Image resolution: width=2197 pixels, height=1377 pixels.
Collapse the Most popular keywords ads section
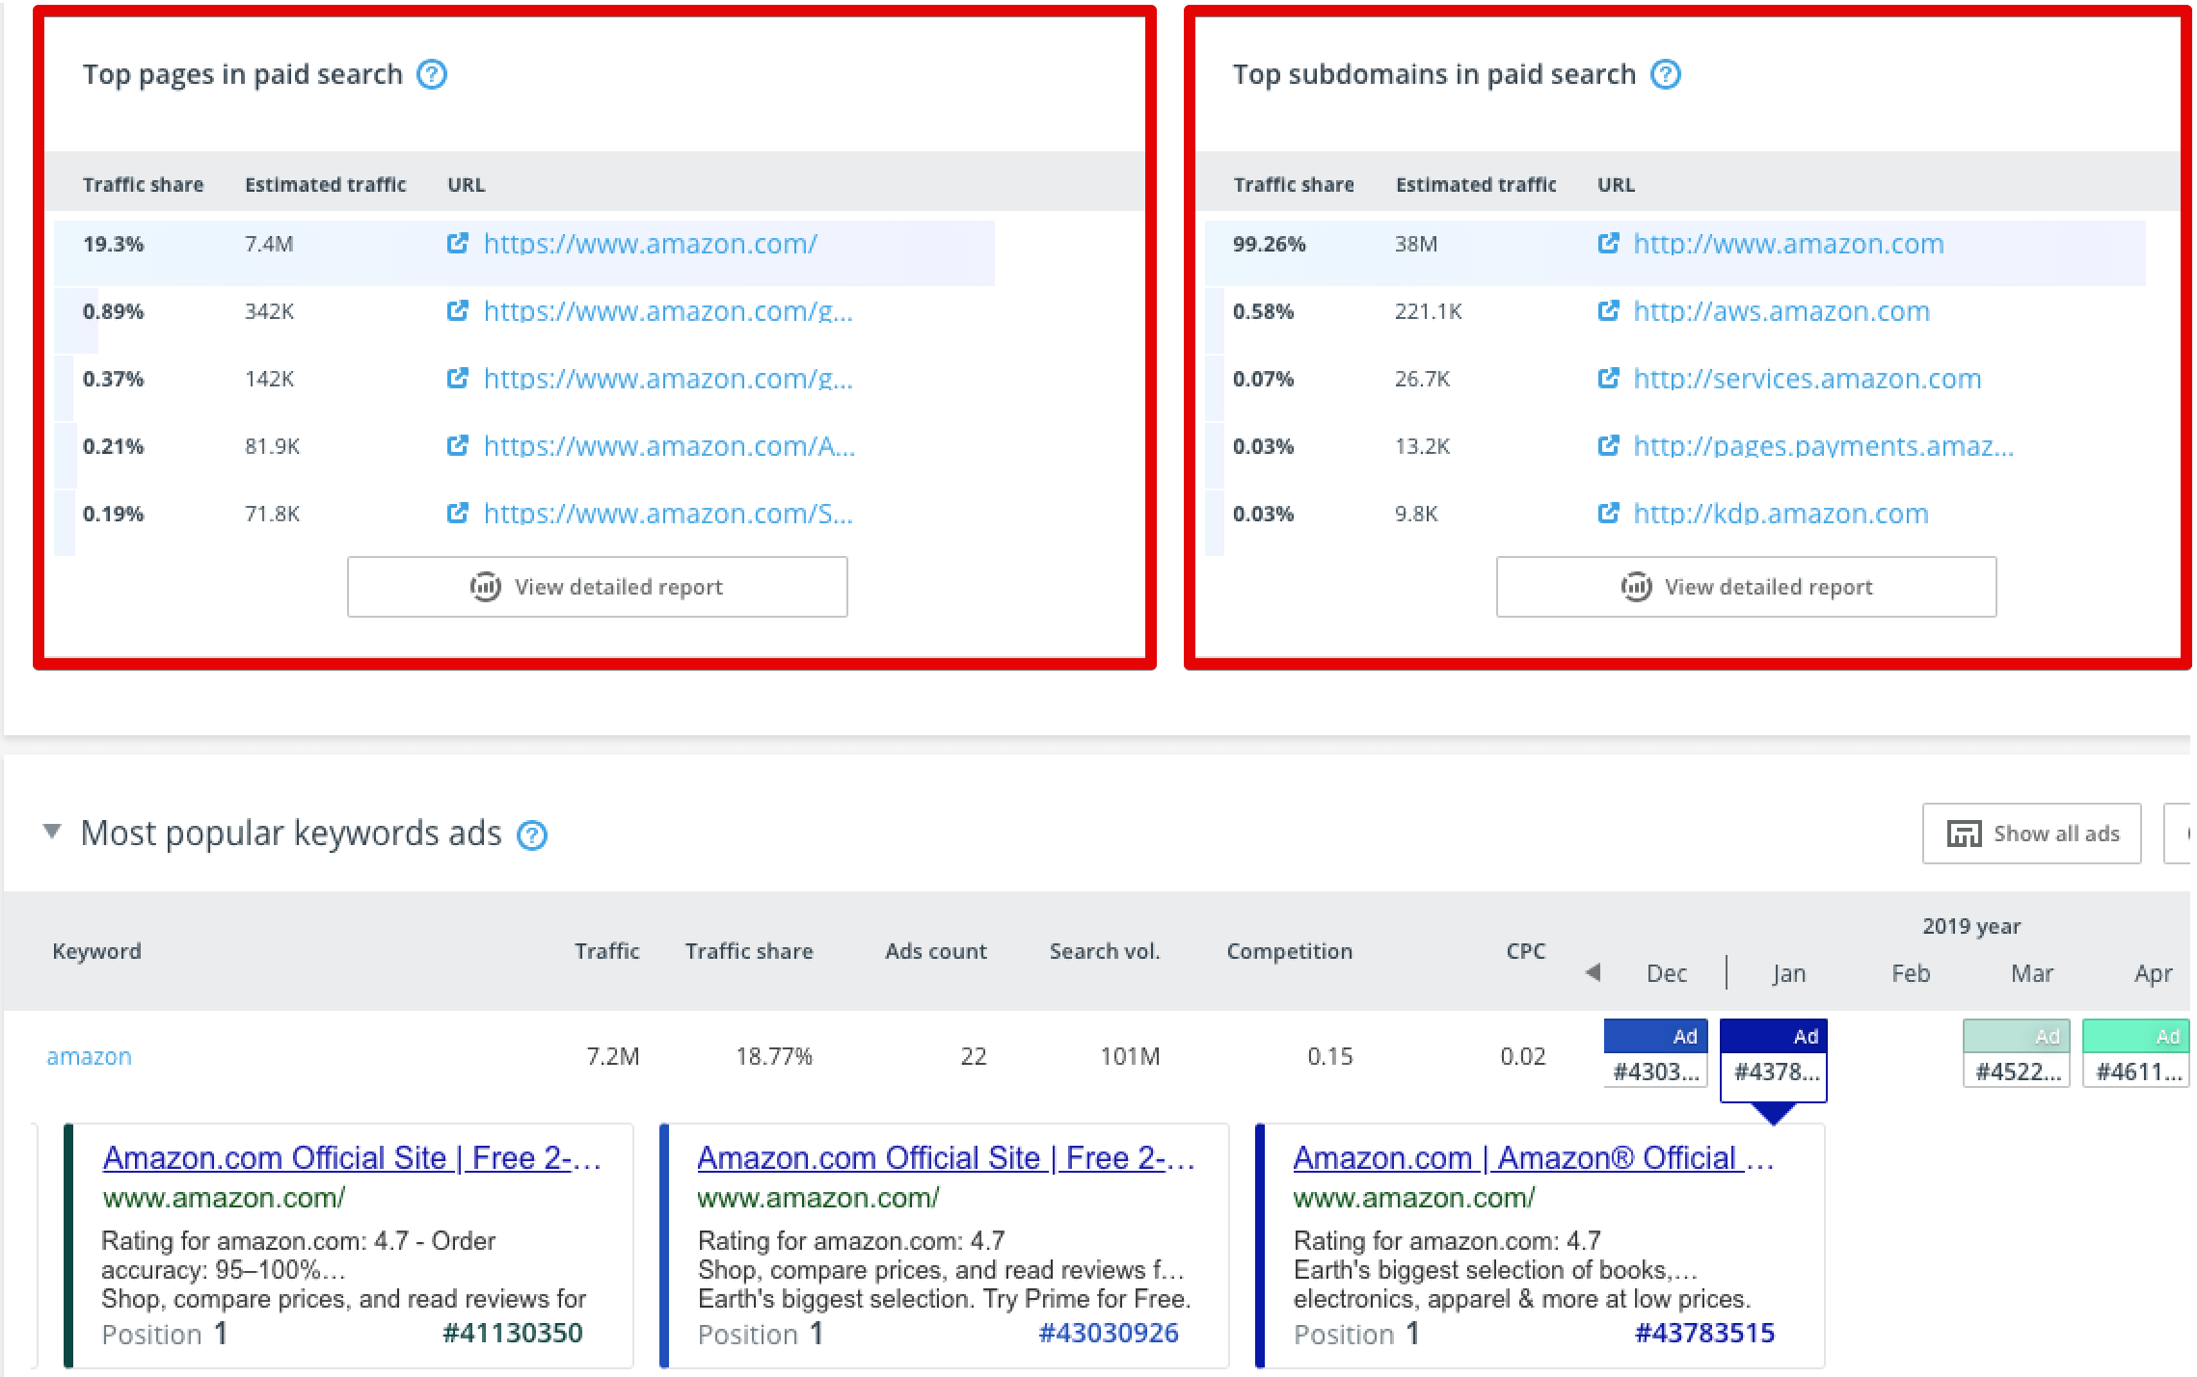coord(52,831)
